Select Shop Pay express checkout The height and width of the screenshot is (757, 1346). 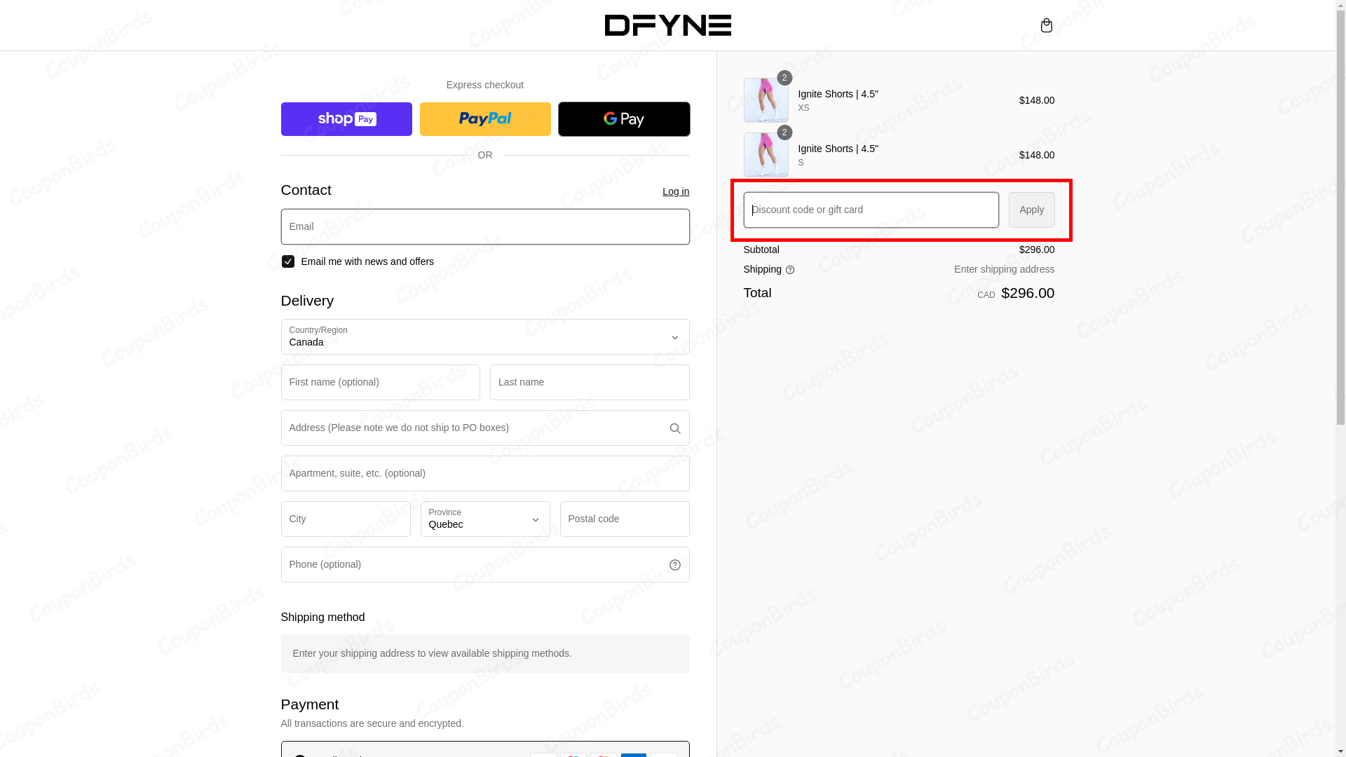pos(346,118)
